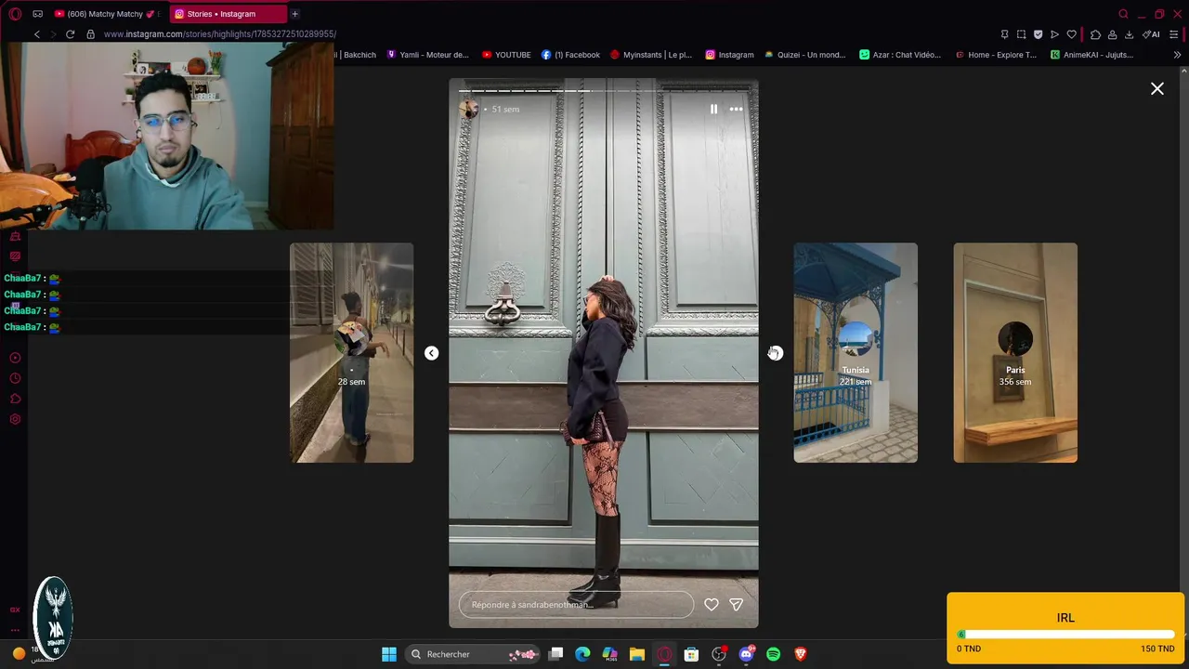Open the Home - Explore bookmark
The image size is (1189, 669).
[x=995, y=55]
